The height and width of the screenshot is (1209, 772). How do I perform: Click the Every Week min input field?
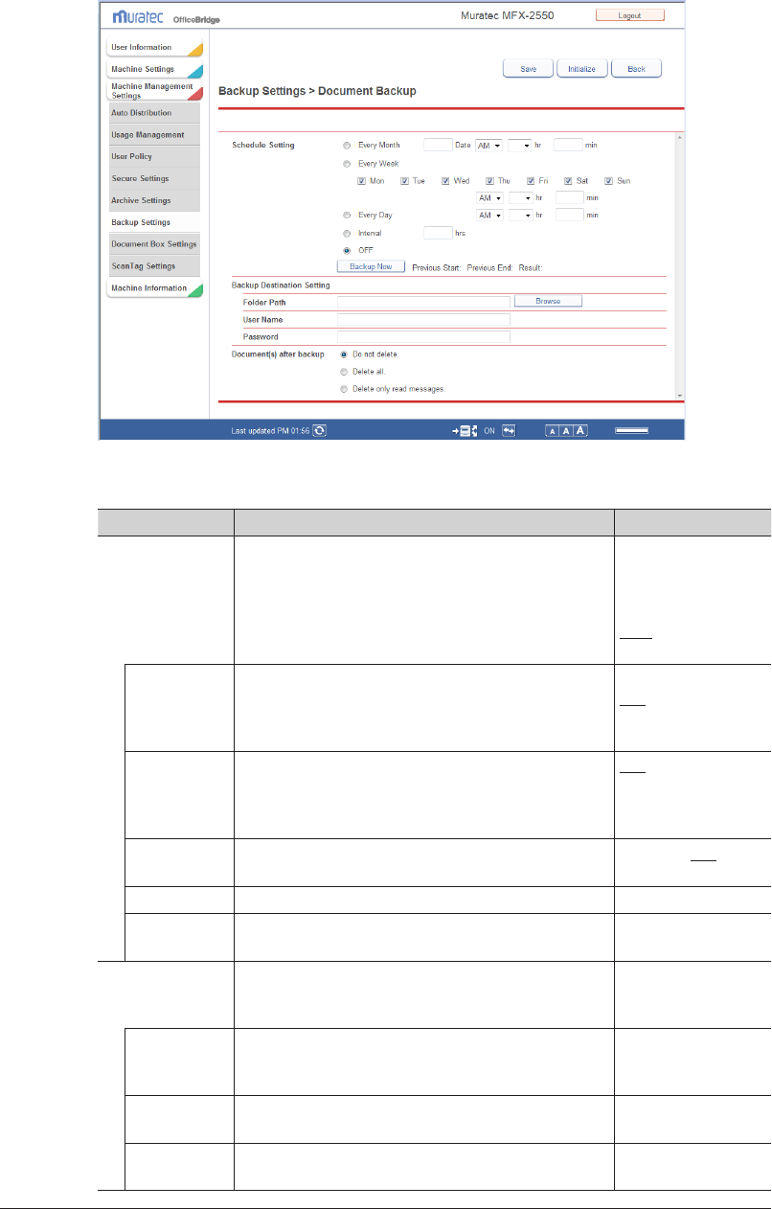pos(569,197)
